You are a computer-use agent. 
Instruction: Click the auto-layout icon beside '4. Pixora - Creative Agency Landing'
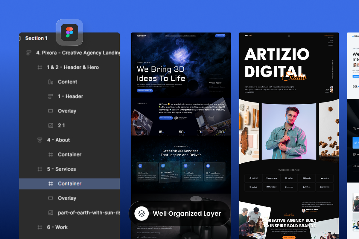click(29, 53)
